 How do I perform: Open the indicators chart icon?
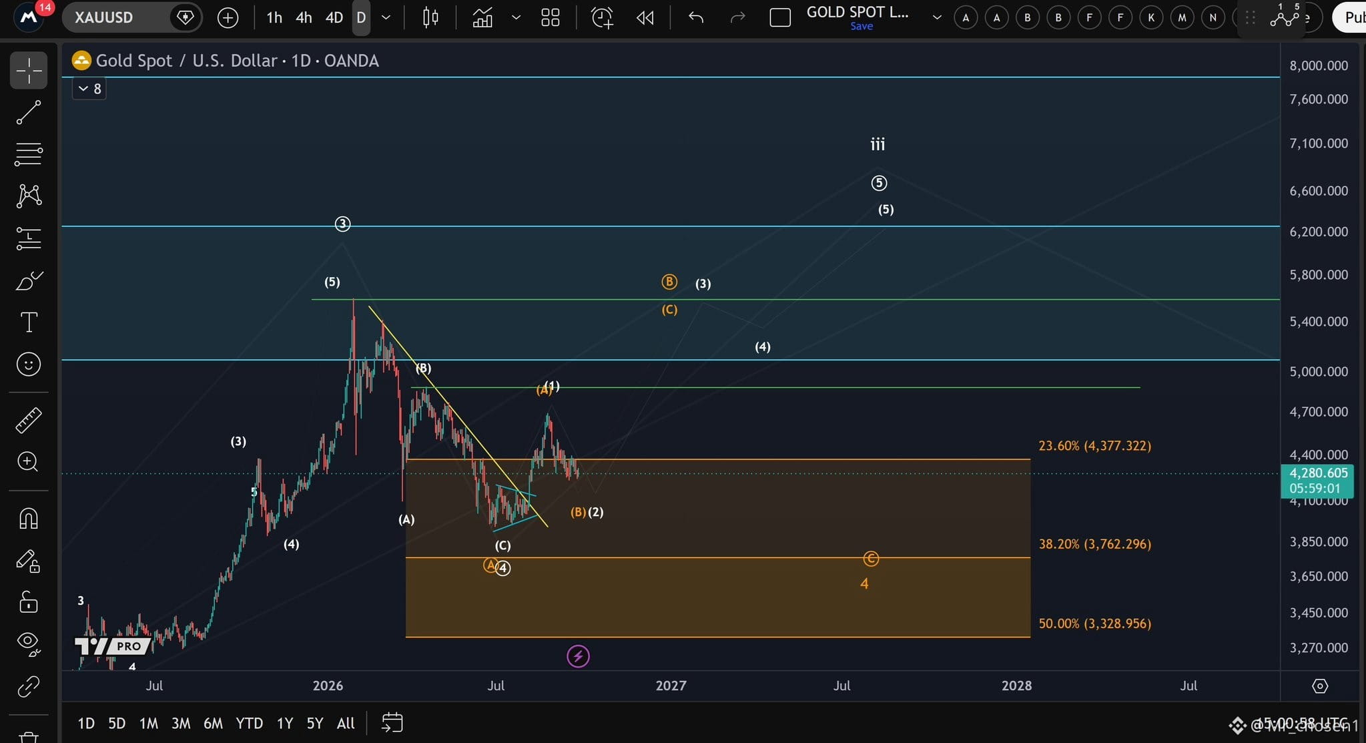coord(482,17)
